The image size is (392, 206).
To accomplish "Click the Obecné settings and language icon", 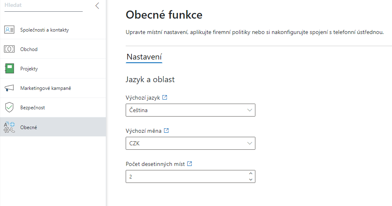I will (x=9, y=127).
